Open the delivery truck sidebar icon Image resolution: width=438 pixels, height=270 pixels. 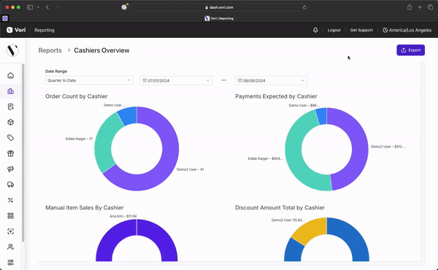[11, 185]
